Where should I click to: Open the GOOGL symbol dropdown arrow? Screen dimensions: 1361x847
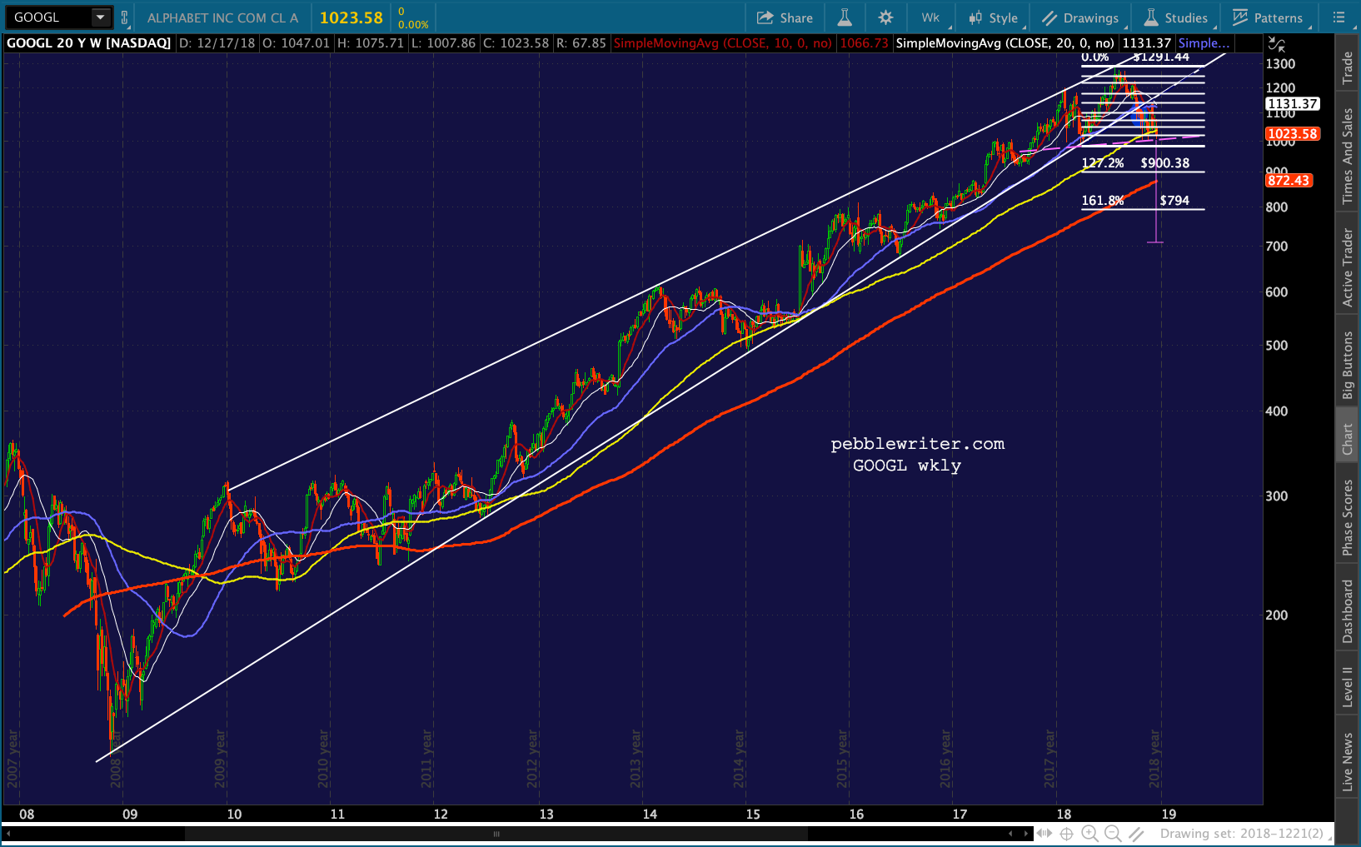(100, 17)
